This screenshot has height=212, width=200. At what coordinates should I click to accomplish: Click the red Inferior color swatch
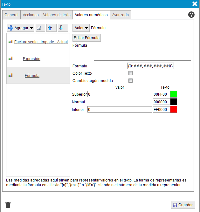pyautogui.click(x=174, y=109)
